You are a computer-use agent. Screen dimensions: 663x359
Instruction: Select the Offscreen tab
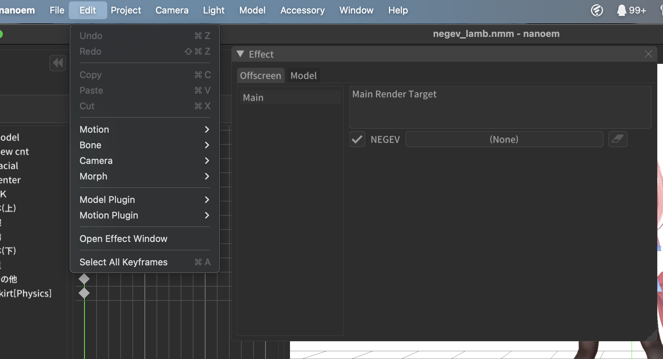coord(261,76)
